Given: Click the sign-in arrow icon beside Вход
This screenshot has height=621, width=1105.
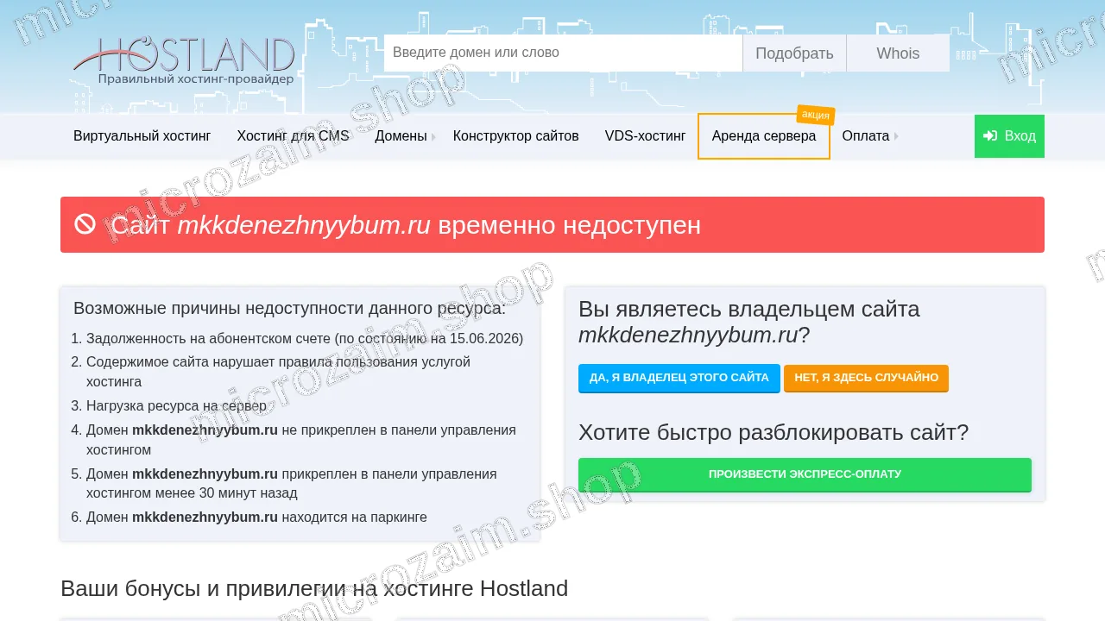Looking at the screenshot, I should tap(990, 136).
